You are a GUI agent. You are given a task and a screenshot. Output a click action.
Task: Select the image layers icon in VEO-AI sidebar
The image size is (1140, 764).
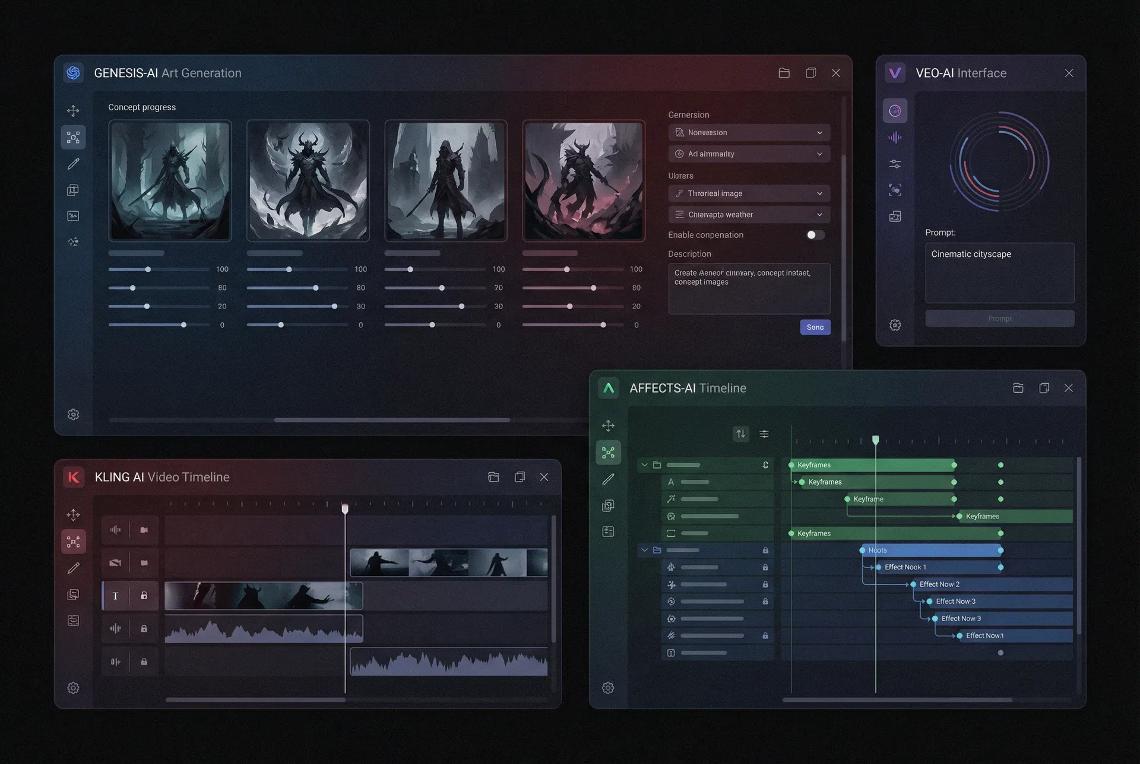(895, 216)
